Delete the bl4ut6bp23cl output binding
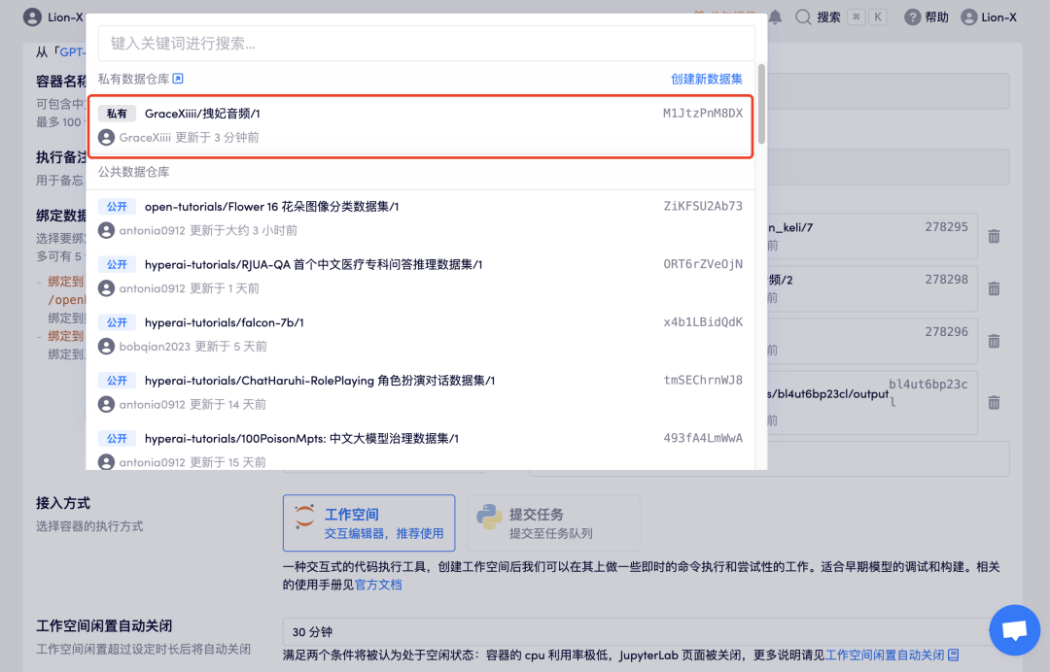The width and height of the screenshot is (1050, 672). 994,403
